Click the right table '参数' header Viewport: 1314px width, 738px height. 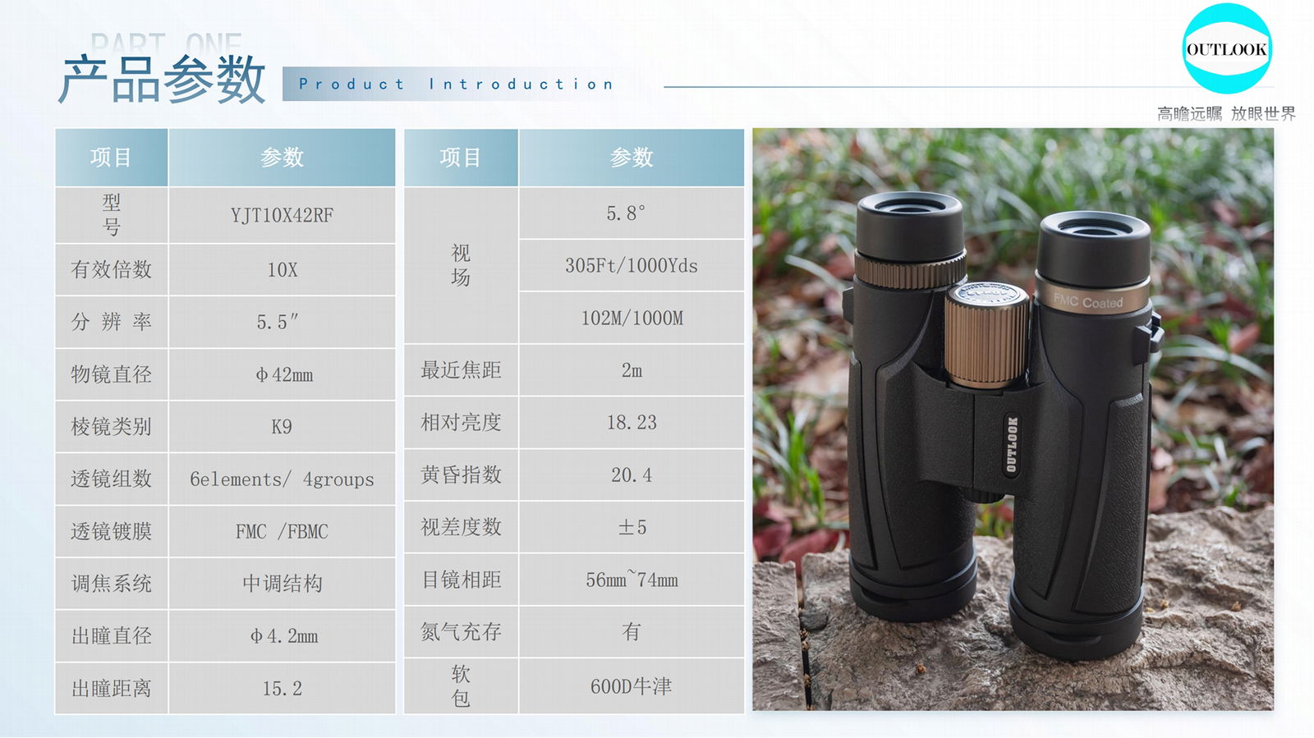click(632, 157)
